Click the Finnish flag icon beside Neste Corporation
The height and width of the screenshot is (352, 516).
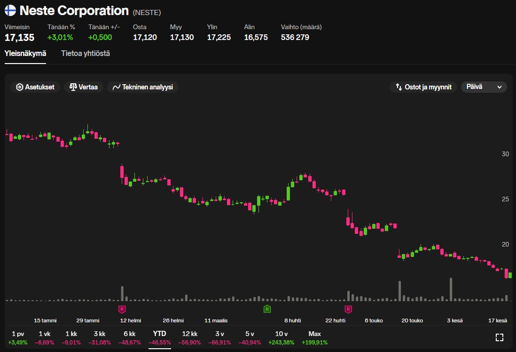click(x=10, y=10)
